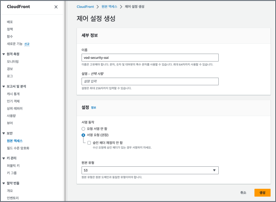This screenshot has width=276, height=202.
Task: Collapse the 키 관리 section
Action: pos(4,158)
